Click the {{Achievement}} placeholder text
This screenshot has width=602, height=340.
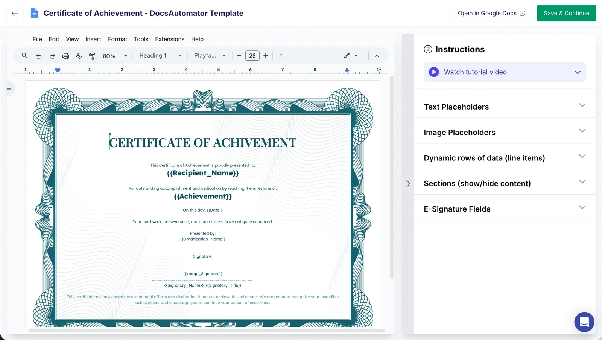[203, 196]
